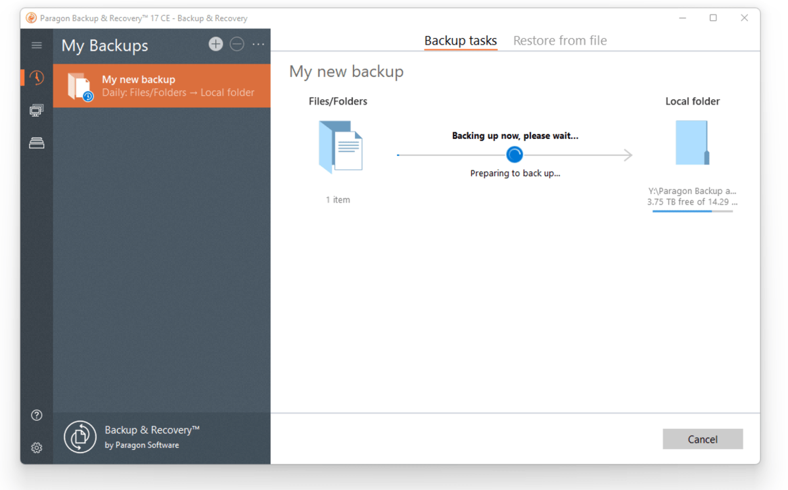Minimize the Paragon window
This screenshot has width=788, height=490.
[682, 18]
